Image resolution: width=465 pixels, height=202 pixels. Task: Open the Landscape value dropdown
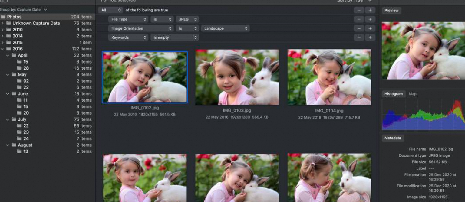click(x=226, y=28)
